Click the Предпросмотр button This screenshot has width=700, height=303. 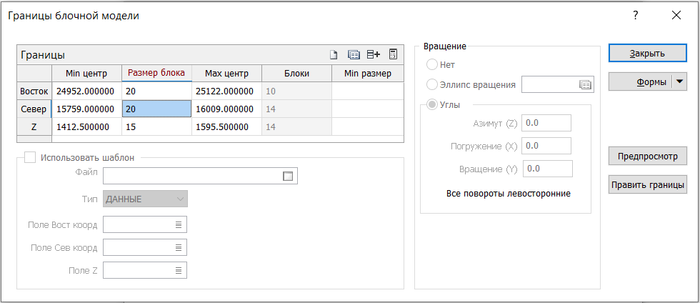coord(647,157)
